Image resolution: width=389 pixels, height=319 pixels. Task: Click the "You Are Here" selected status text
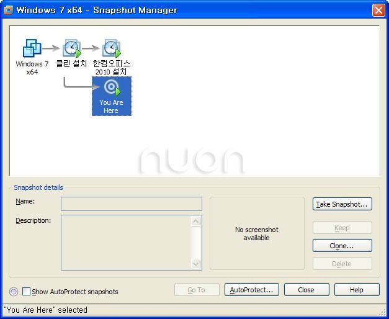pos(46,310)
